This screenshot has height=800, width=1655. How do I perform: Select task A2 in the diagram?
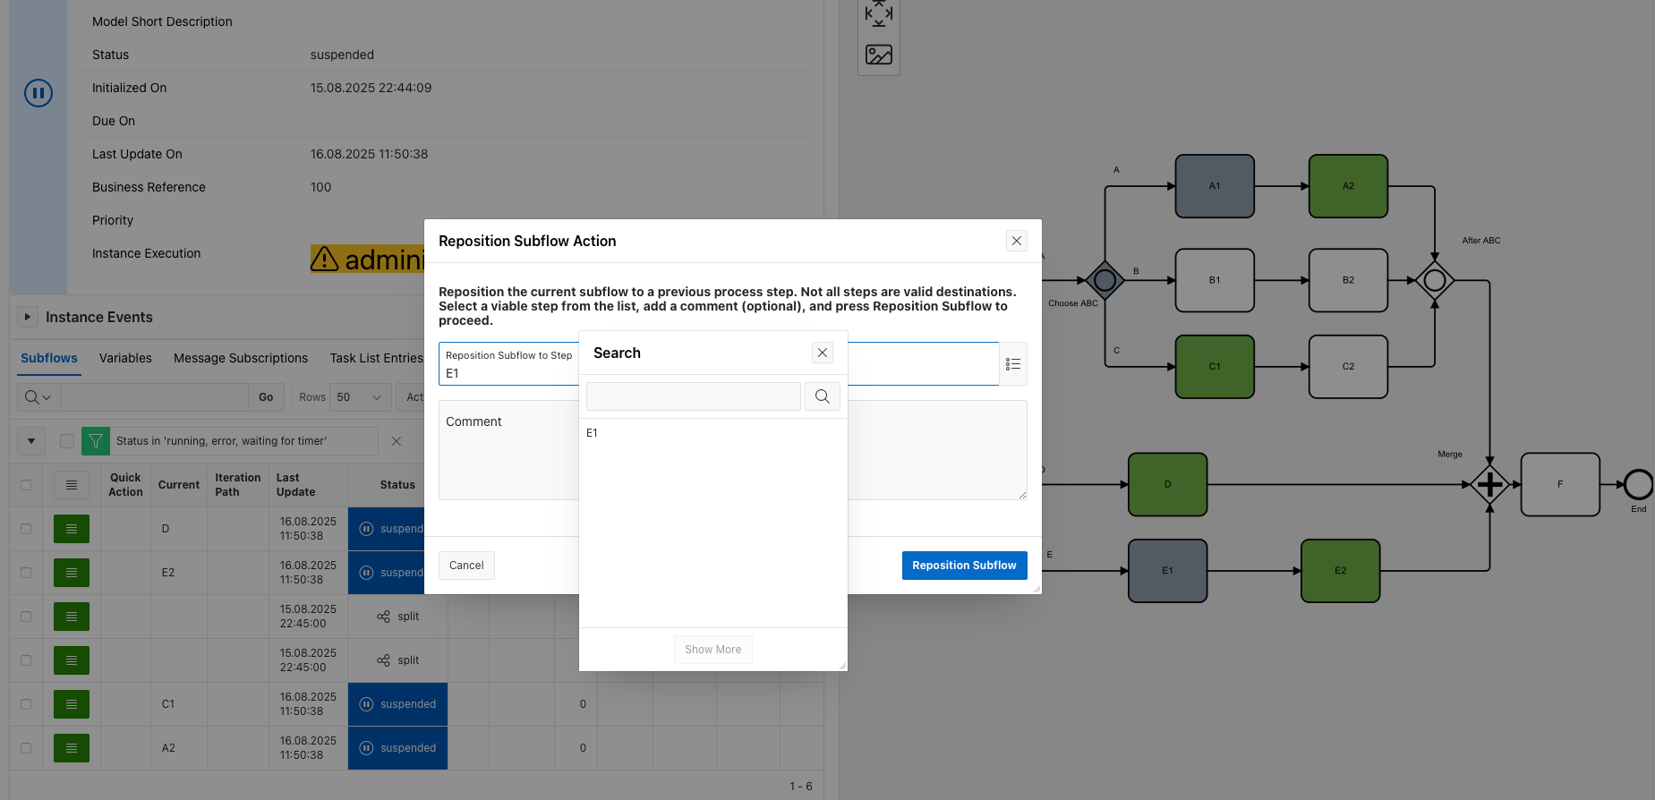pyautogui.click(x=1348, y=186)
